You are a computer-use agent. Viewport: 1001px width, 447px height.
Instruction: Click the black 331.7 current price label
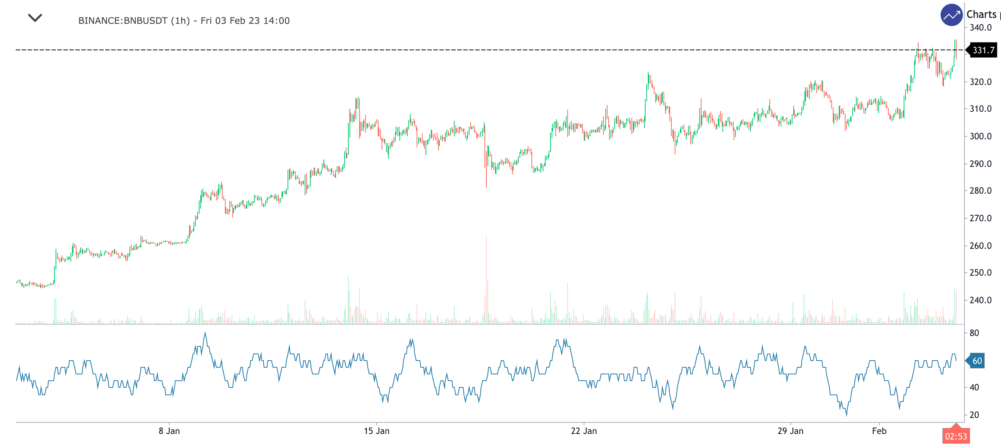(x=983, y=50)
